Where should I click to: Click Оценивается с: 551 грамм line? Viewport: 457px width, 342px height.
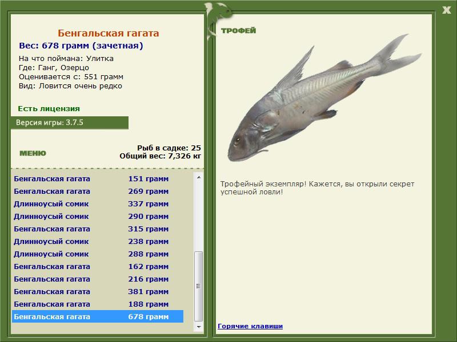point(71,77)
